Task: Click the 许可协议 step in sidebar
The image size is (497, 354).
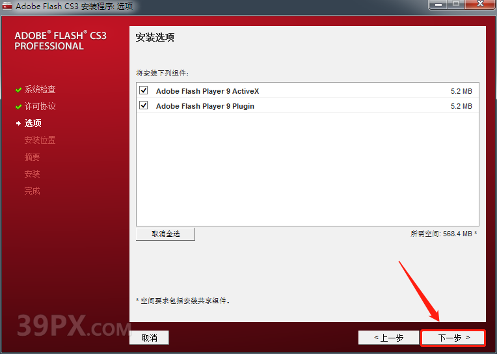Action: click(x=40, y=106)
